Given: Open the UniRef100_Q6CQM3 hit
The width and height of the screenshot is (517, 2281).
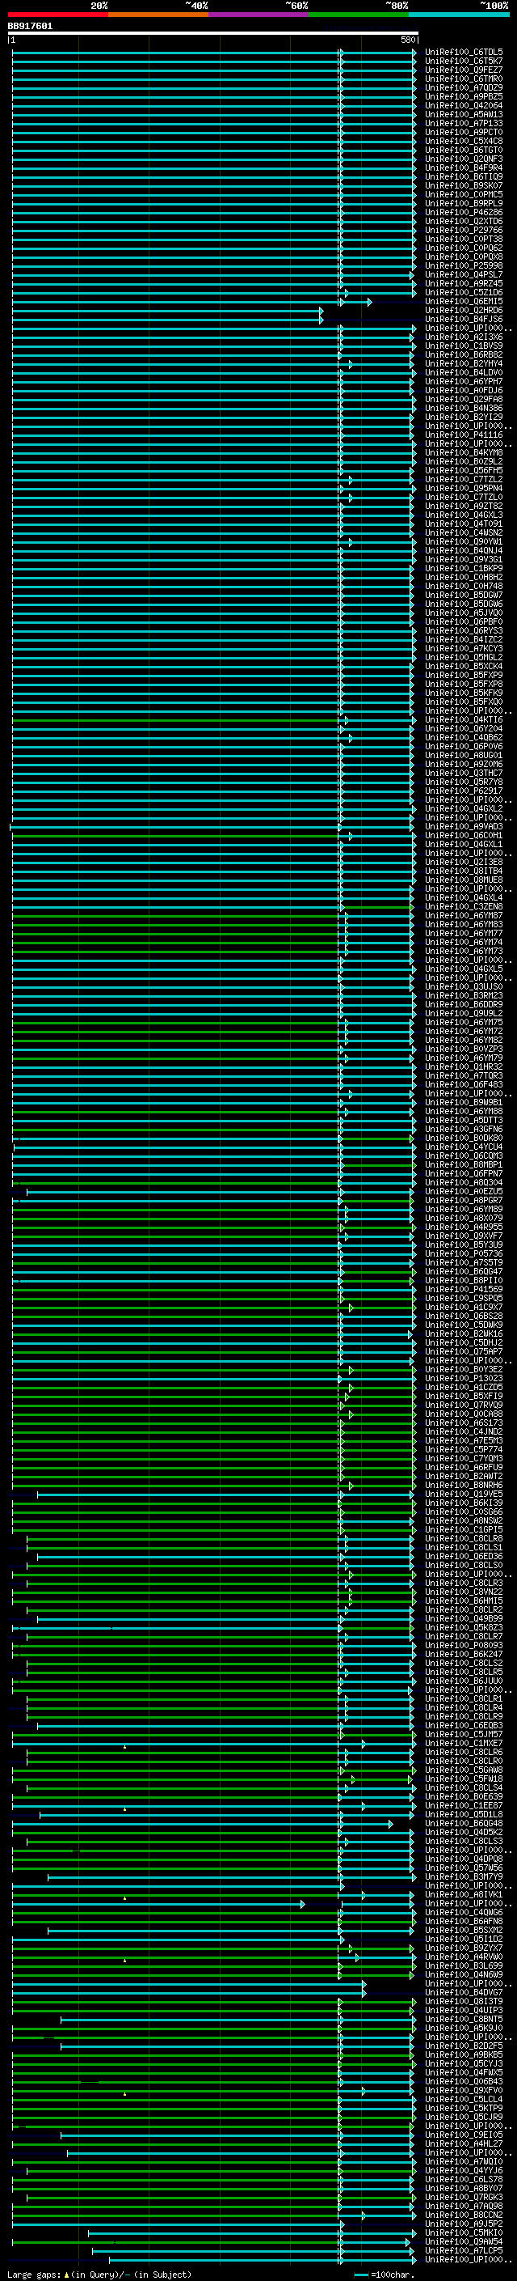Looking at the screenshot, I should tap(464, 1155).
